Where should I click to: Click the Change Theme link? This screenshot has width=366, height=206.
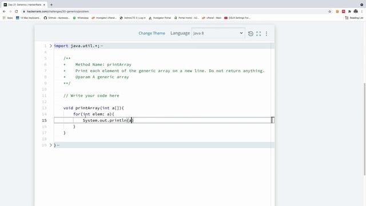click(x=152, y=33)
